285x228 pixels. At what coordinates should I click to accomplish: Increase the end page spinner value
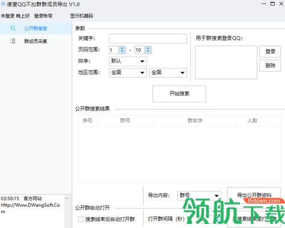148,48
